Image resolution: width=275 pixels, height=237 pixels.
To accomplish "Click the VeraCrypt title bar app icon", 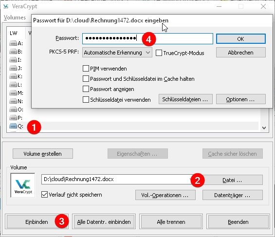I will 6,6.
